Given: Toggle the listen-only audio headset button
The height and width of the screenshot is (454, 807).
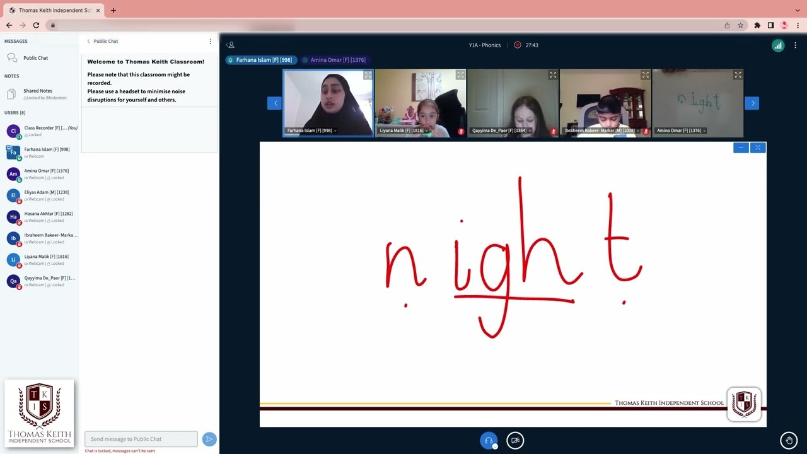Looking at the screenshot, I should [x=489, y=440].
